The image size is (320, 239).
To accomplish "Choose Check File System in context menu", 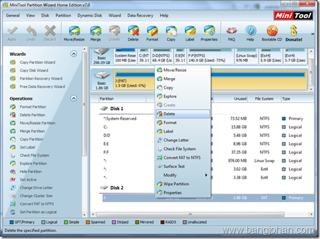I will 183,149.
